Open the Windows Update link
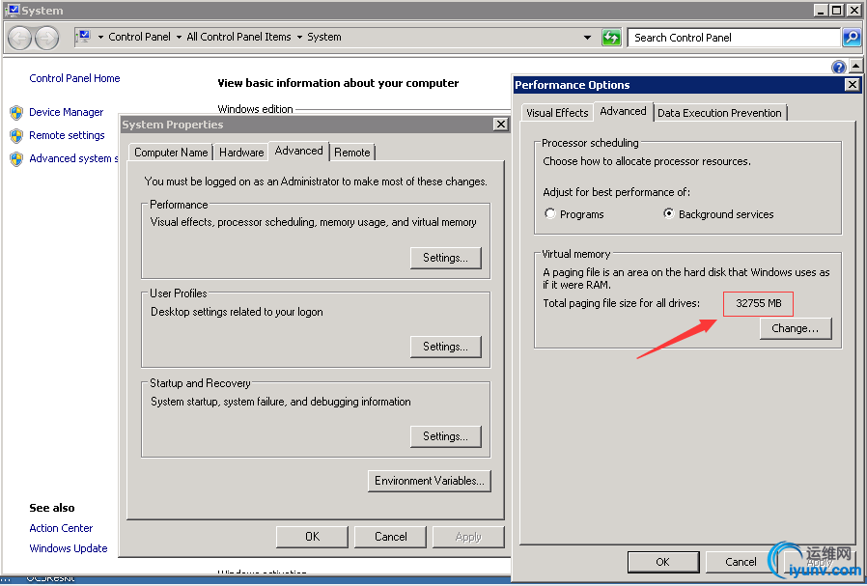The height and width of the screenshot is (586, 867). pos(69,548)
